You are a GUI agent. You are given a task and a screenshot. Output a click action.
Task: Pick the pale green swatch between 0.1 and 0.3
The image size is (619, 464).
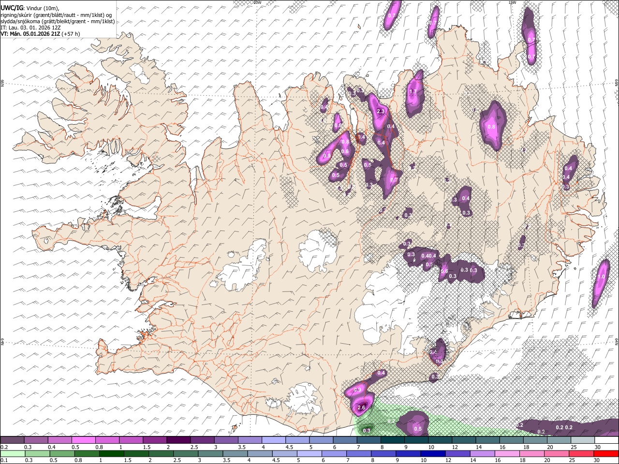pos(12,454)
